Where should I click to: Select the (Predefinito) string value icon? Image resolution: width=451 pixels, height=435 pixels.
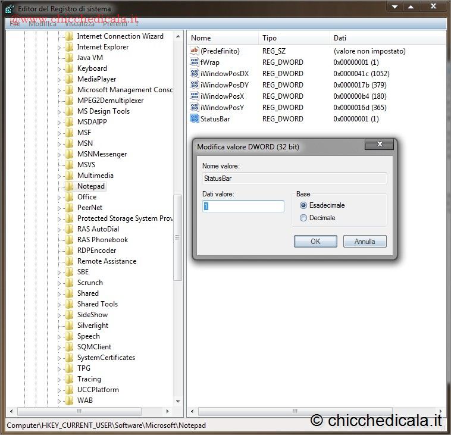tap(195, 51)
